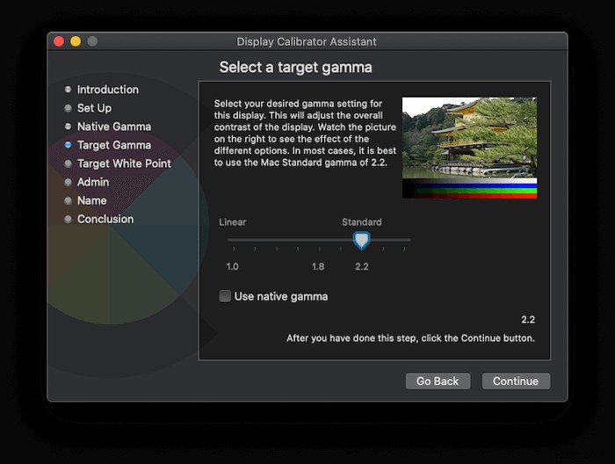
Task: Minimize the Display Calibrator Assistant window
Action: (76, 41)
